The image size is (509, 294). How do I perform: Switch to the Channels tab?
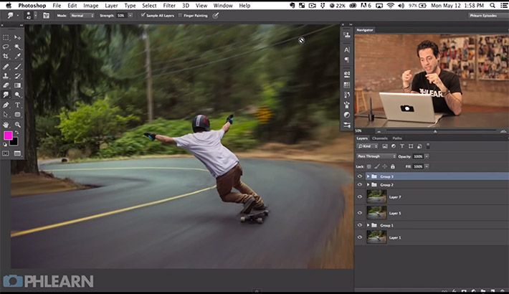pyautogui.click(x=379, y=138)
